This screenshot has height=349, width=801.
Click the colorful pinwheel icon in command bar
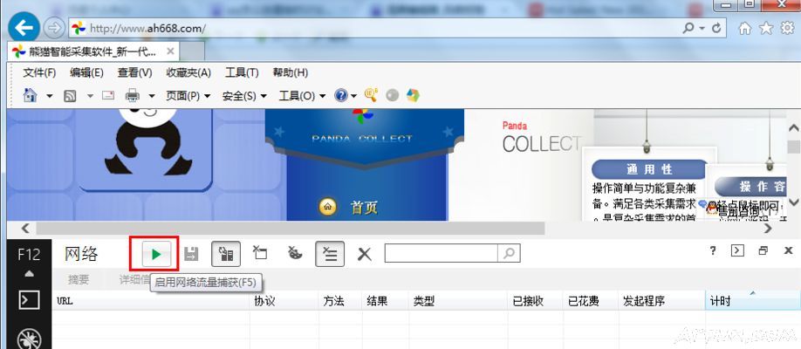pyautogui.click(x=413, y=95)
